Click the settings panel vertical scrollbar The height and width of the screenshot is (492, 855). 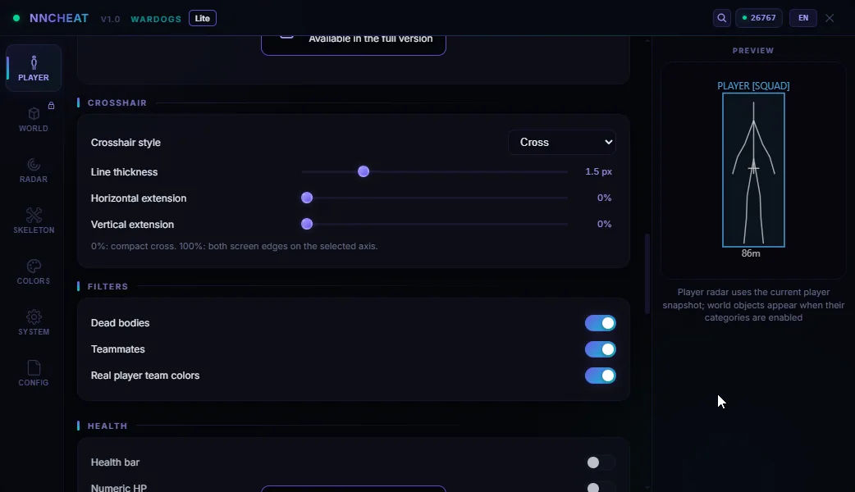click(647, 274)
